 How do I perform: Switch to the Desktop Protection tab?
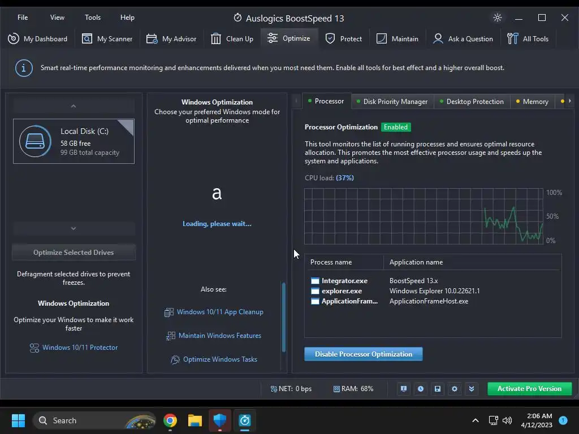[472, 102]
